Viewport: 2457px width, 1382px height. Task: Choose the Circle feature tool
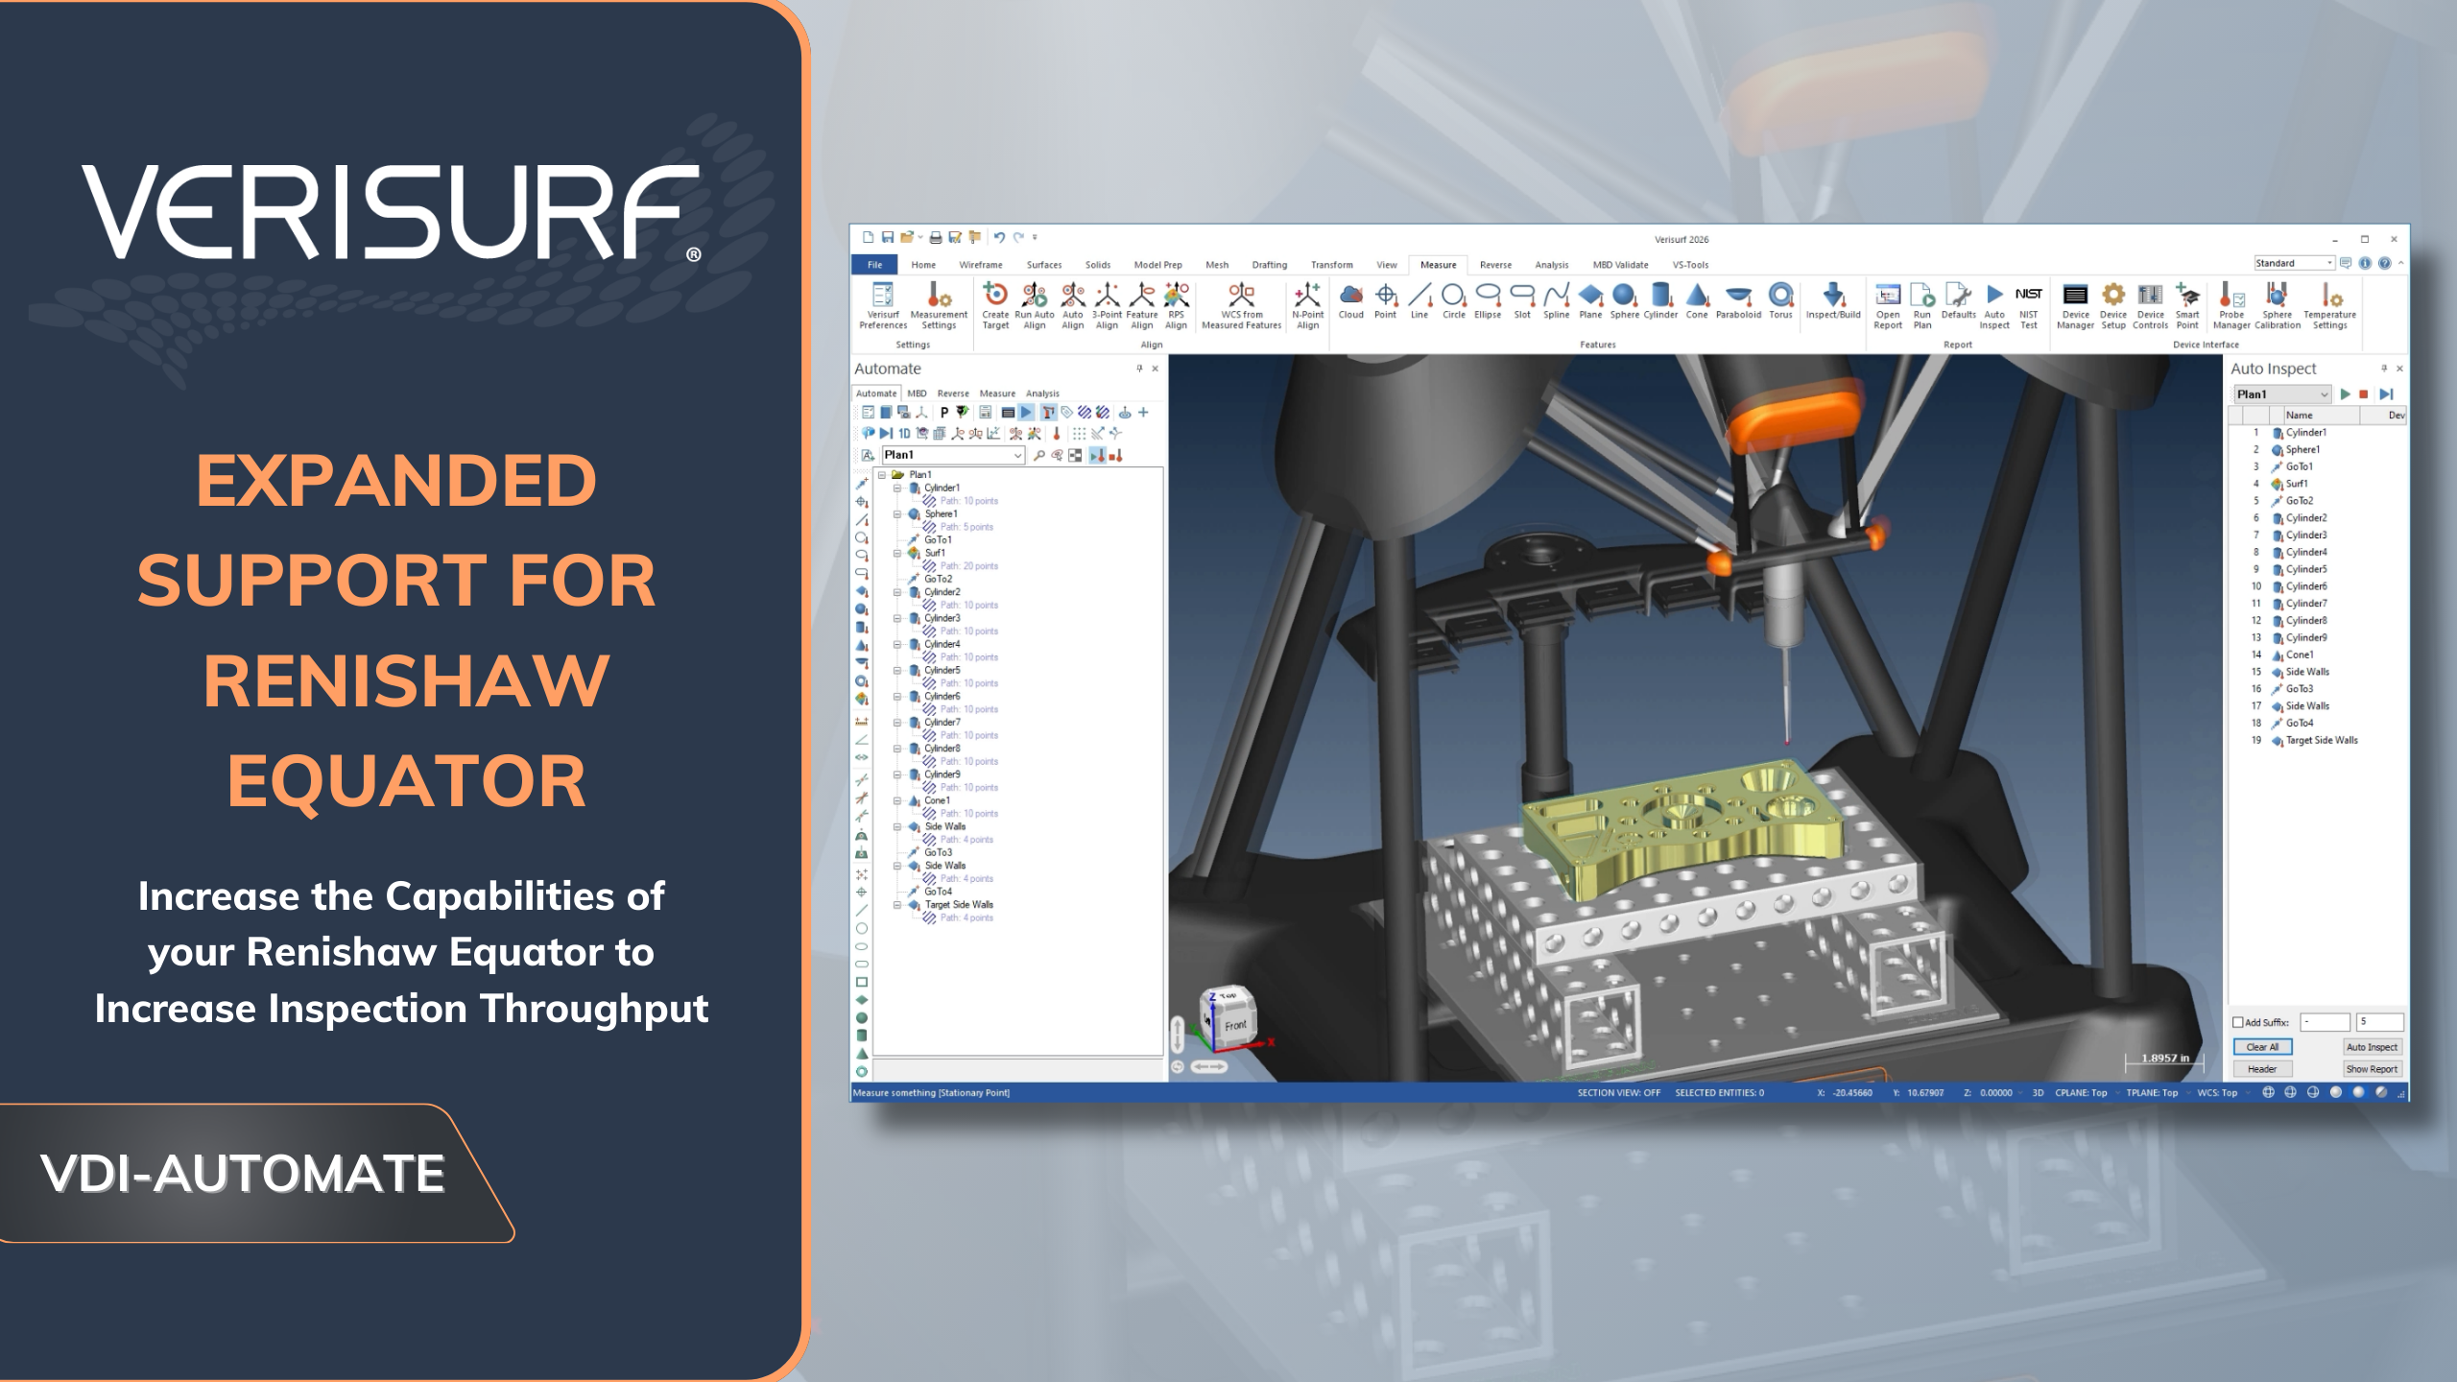click(1453, 300)
